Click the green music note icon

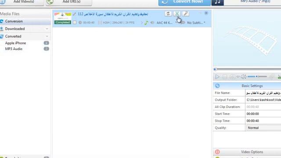point(146,23)
